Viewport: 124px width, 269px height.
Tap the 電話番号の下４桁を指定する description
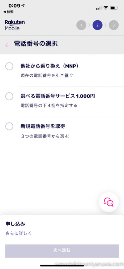(49, 106)
